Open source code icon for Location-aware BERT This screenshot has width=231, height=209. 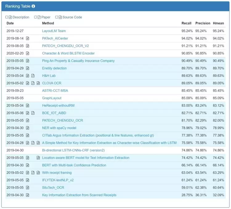38,158
